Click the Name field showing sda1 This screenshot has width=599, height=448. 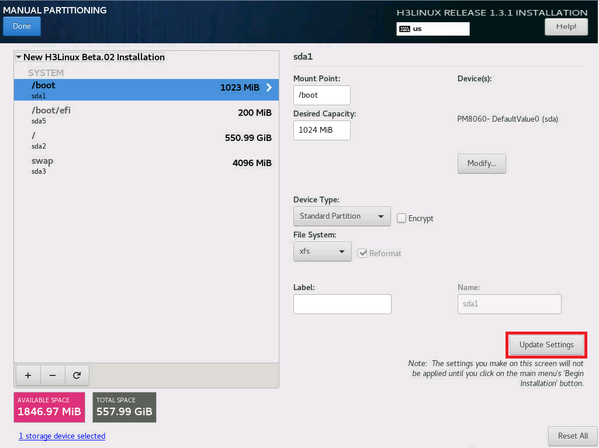(x=509, y=304)
